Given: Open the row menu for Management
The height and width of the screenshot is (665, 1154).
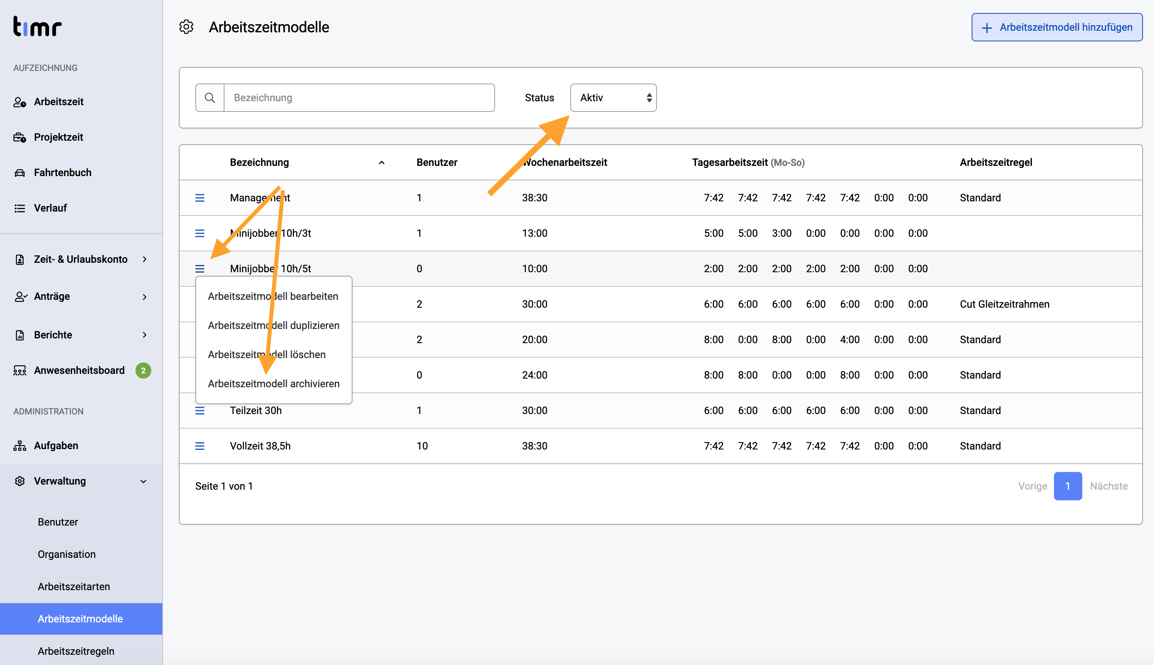Looking at the screenshot, I should tap(200, 198).
